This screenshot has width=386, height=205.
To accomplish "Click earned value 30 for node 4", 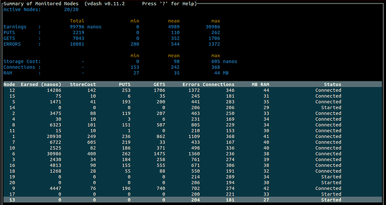I will tap(58, 119).
